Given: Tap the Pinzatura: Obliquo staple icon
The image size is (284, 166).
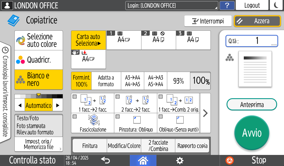Looking at the screenshot, I should [137, 120].
